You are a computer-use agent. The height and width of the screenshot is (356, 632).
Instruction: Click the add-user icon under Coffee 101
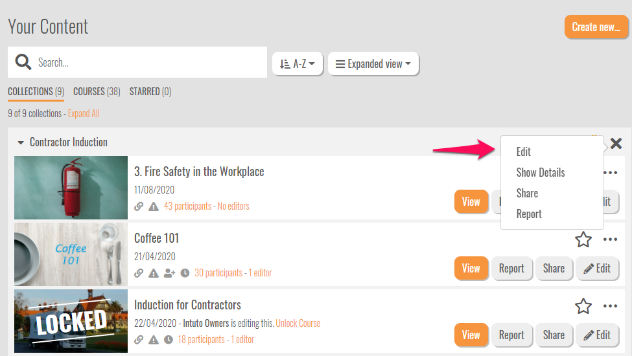click(x=169, y=273)
